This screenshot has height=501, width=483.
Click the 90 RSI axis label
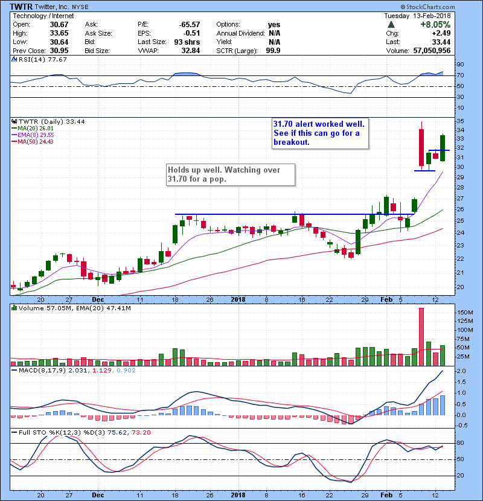461,65
